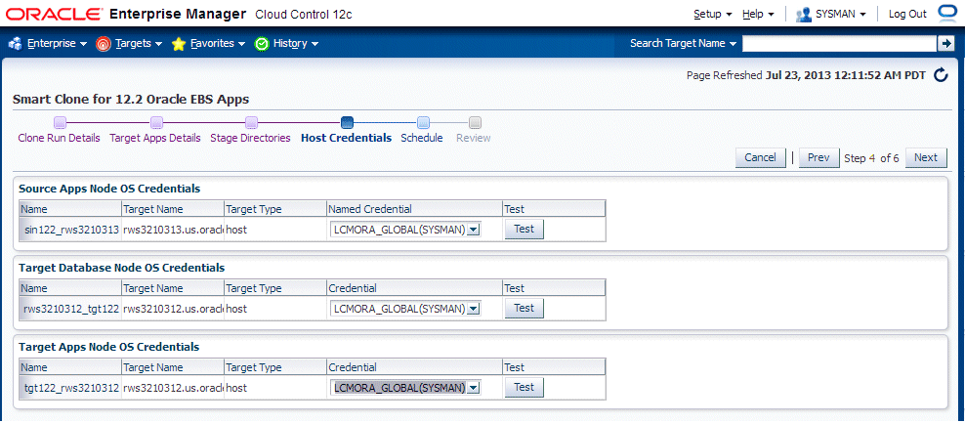Click the Schedule step marker
Viewport: 965px width, 423px height.
(423, 122)
